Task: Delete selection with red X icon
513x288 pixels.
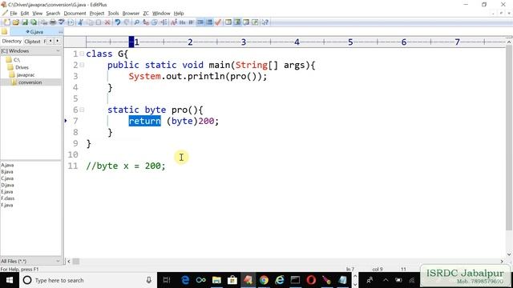Action: [107, 22]
